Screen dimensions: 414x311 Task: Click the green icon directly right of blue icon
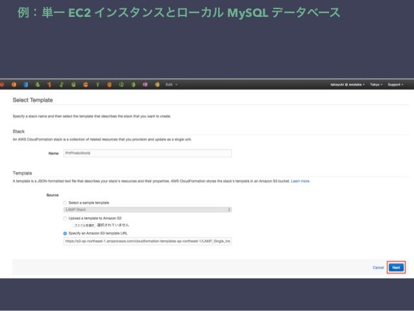38,84
